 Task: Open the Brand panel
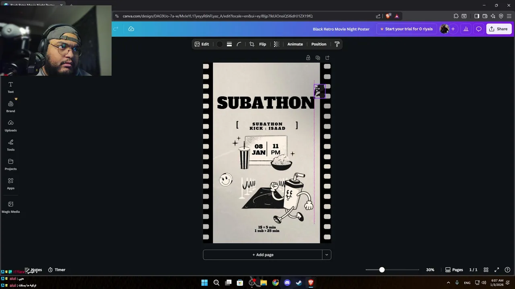click(x=10, y=106)
